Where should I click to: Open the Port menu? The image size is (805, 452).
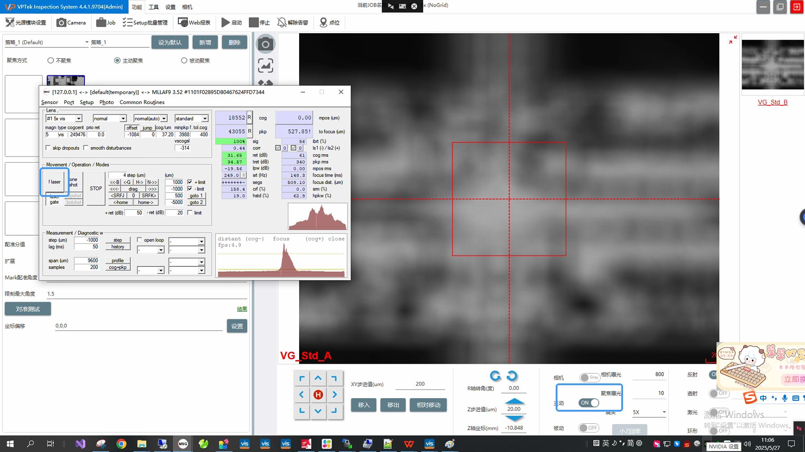click(x=69, y=102)
